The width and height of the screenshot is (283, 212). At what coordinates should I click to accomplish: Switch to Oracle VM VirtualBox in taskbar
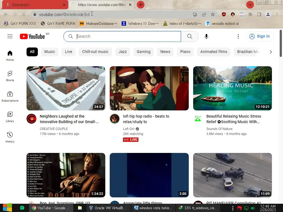[x=108, y=208]
